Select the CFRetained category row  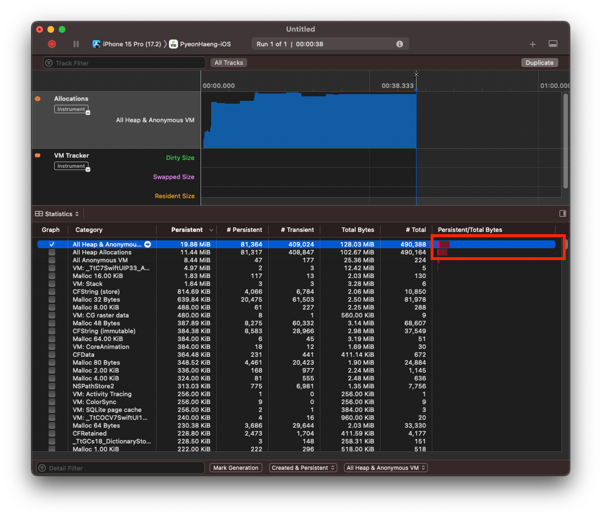(x=296, y=433)
